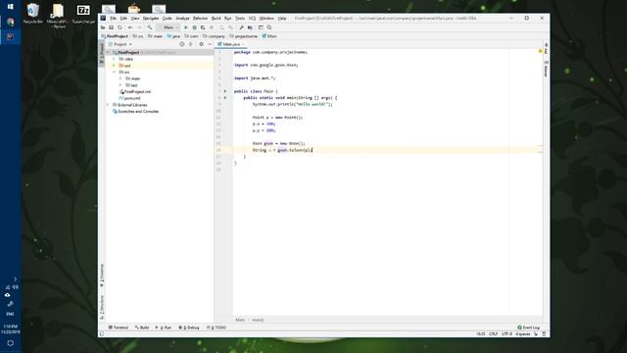Open Project Structure icon in toolbar
This screenshot has width=627, height=353.
(251, 27)
